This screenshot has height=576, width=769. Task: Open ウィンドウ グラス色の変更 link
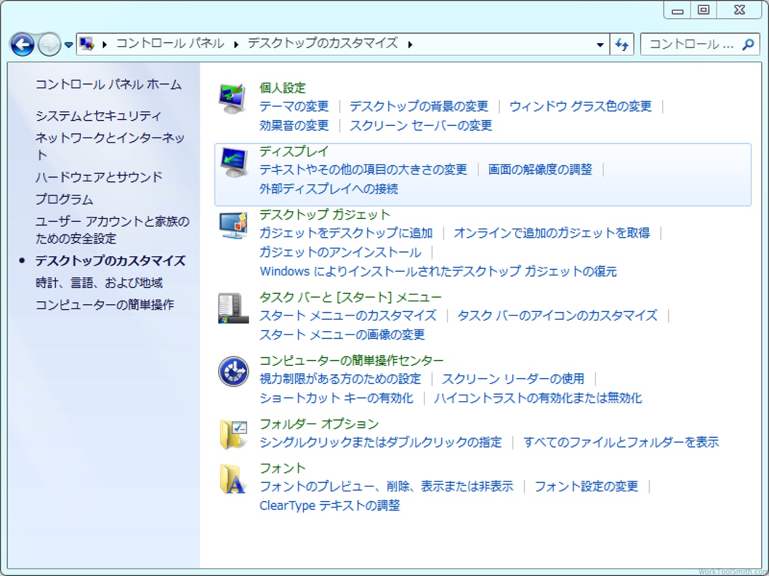580,106
